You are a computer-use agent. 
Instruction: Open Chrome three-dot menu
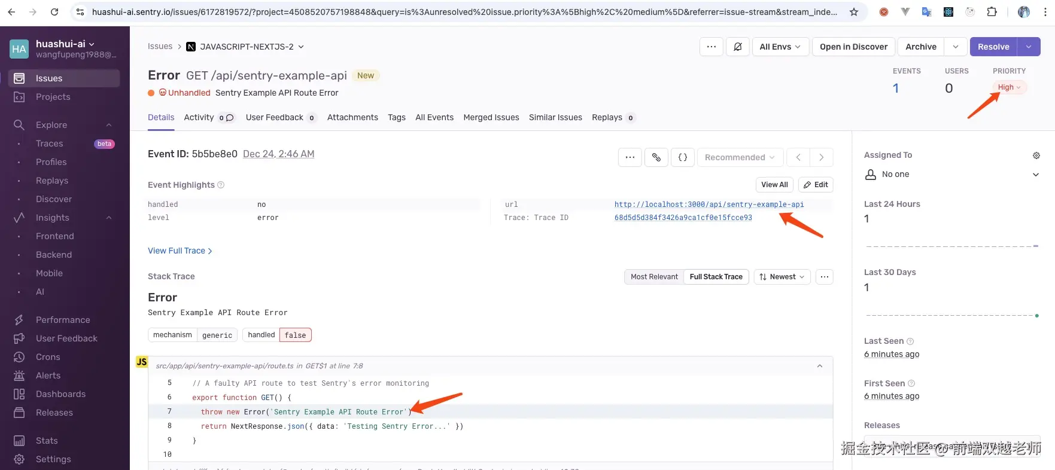click(x=1045, y=12)
